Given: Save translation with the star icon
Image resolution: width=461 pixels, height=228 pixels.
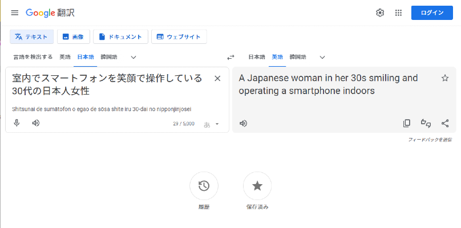Looking at the screenshot, I should tap(445, 78).
